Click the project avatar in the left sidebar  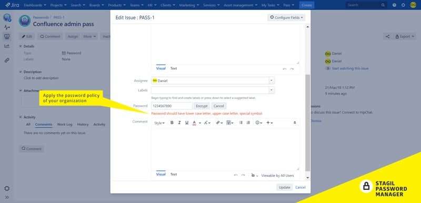[7, 18]
